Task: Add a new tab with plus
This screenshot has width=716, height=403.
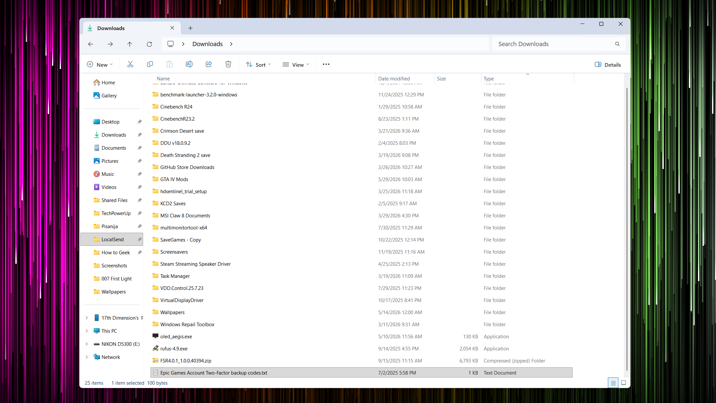Action: tap(190, 28)
